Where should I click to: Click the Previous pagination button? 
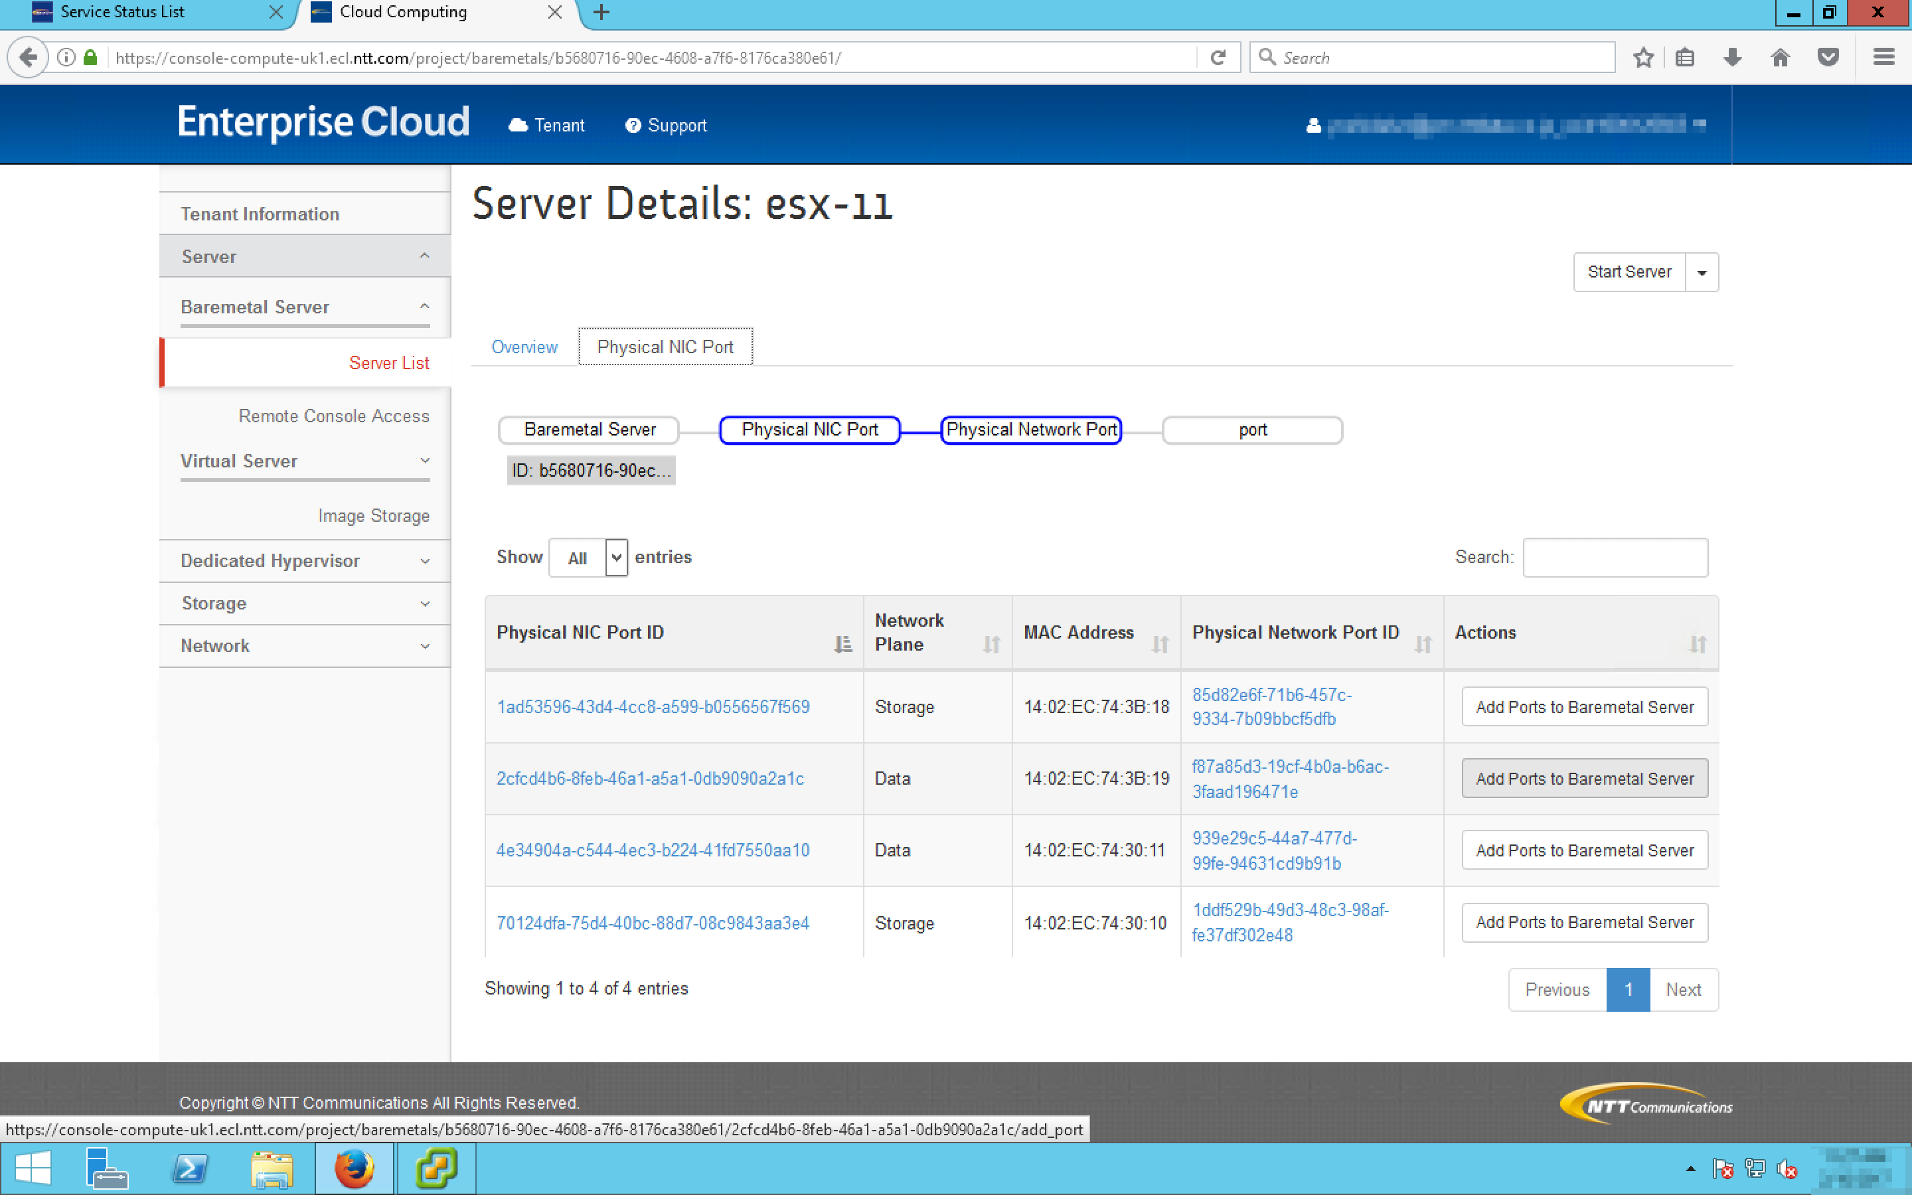click(x=1557, y=989)
